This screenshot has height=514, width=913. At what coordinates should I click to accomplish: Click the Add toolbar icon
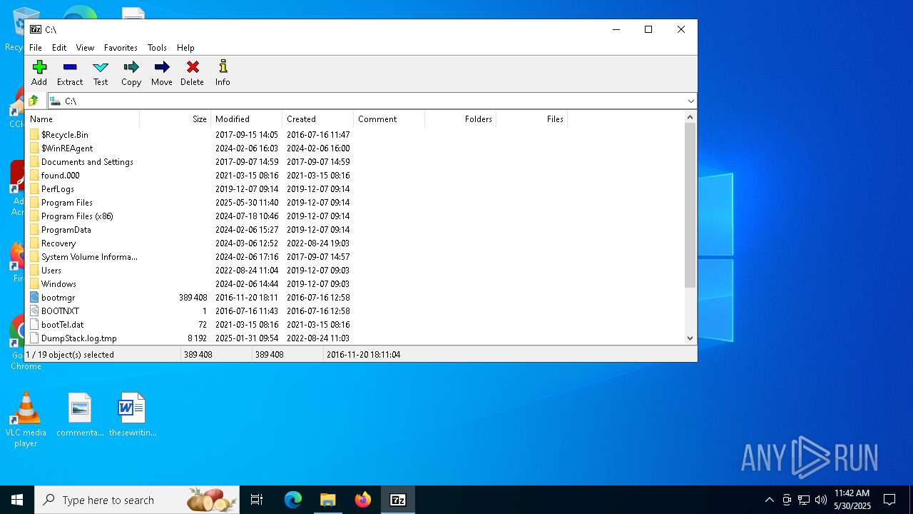pos(39,73)
